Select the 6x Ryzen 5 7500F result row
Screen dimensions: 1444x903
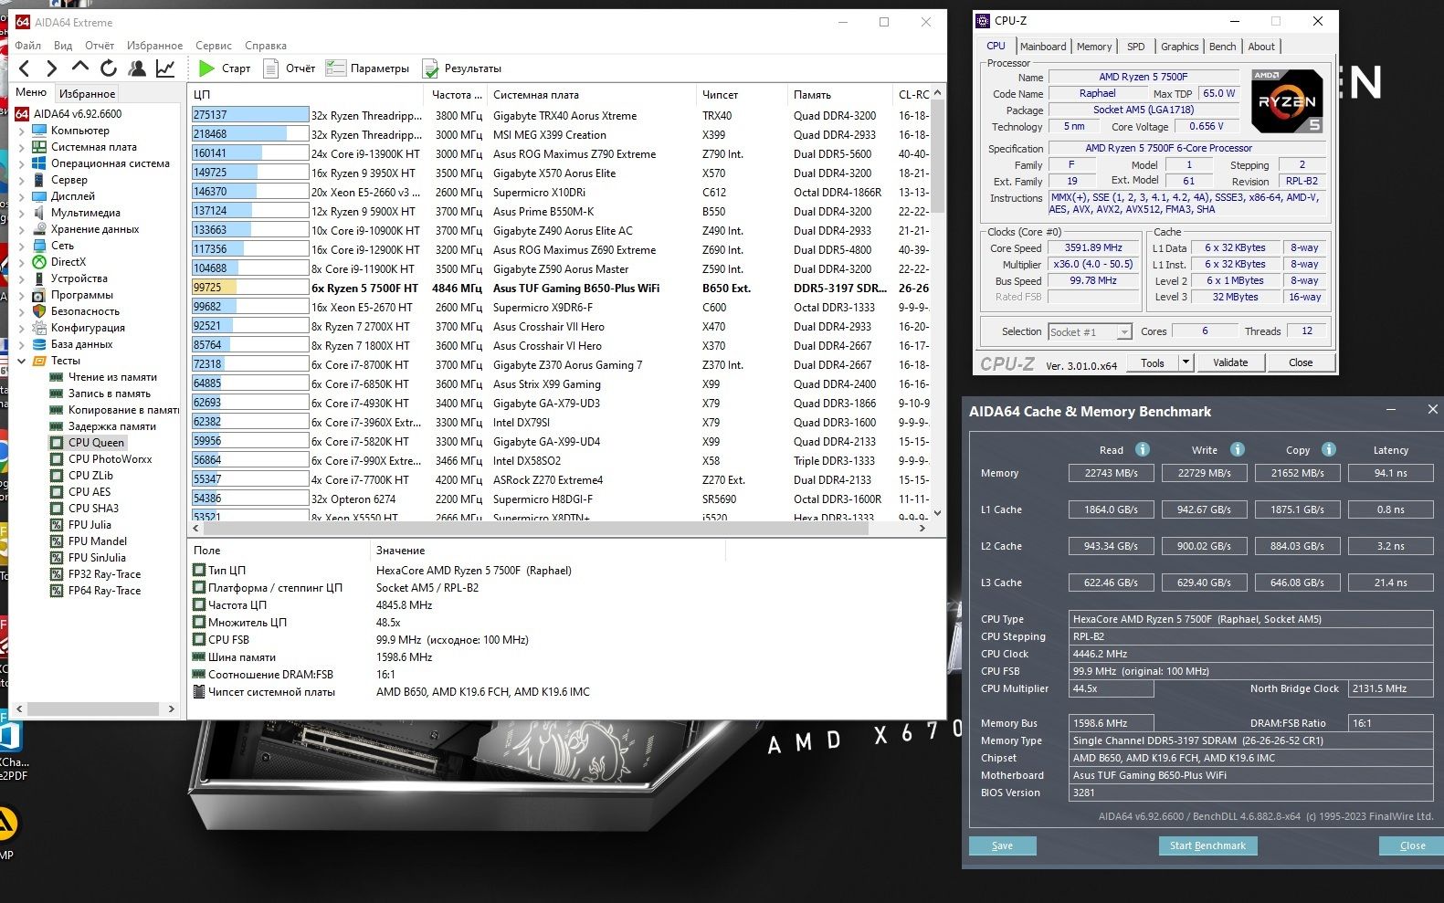(x=559, y=288)
